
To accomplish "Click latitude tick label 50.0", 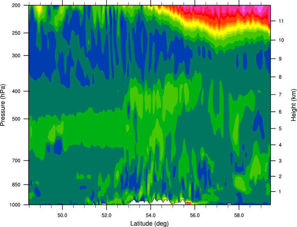I will (x=62, y=215).
